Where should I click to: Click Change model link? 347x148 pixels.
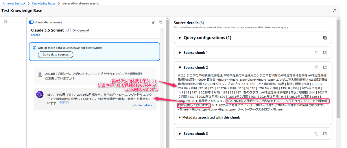[36, 35]
